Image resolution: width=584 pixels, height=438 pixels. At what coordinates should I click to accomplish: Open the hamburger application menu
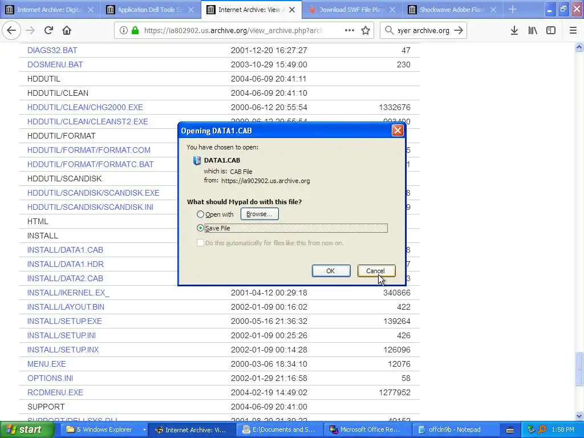pyautogui.click(x=573, y=31)
